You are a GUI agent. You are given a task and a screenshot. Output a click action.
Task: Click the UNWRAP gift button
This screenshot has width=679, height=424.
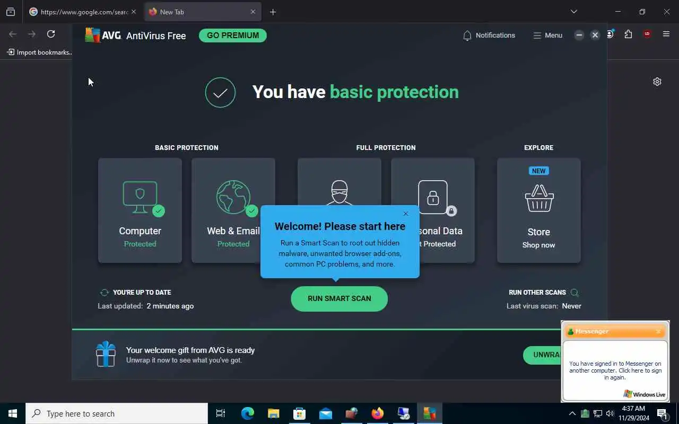542,355
